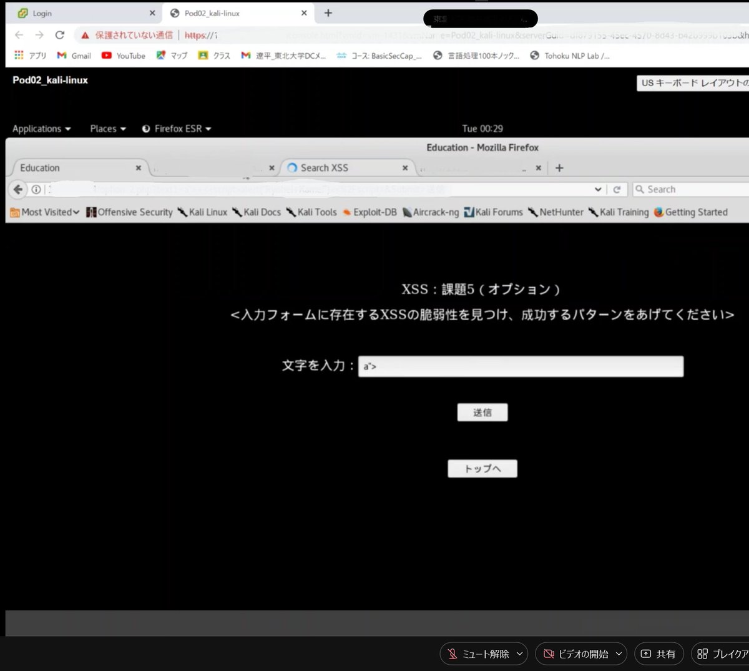Focus the Firefox Search box
Screen dimensions: 749x671
click(692, 190)
